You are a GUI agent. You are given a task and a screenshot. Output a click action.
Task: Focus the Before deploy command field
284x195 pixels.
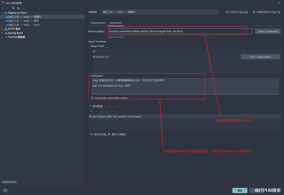click(180, 31)
